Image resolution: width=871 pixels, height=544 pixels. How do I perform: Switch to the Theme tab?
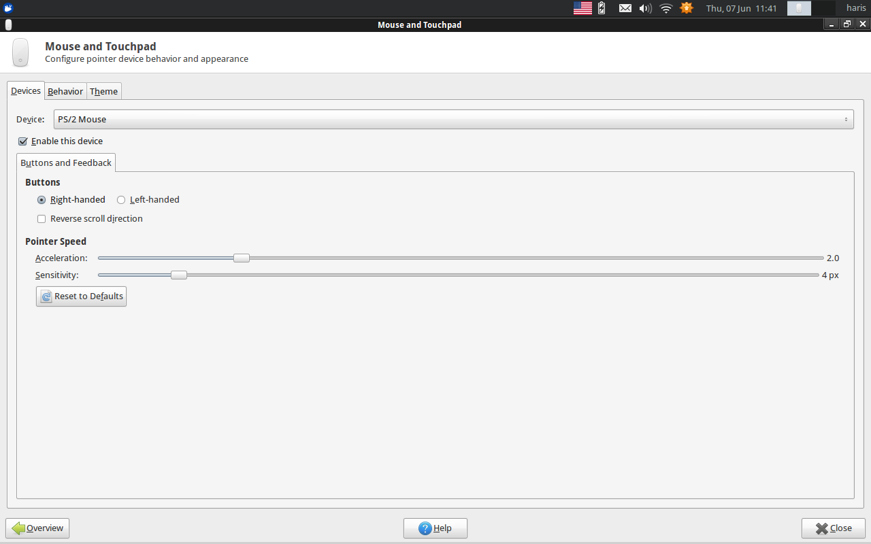[103, 91]
